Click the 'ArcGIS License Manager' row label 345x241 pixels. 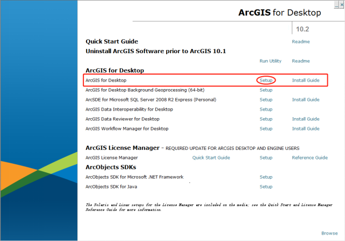[x=112, y=157]
